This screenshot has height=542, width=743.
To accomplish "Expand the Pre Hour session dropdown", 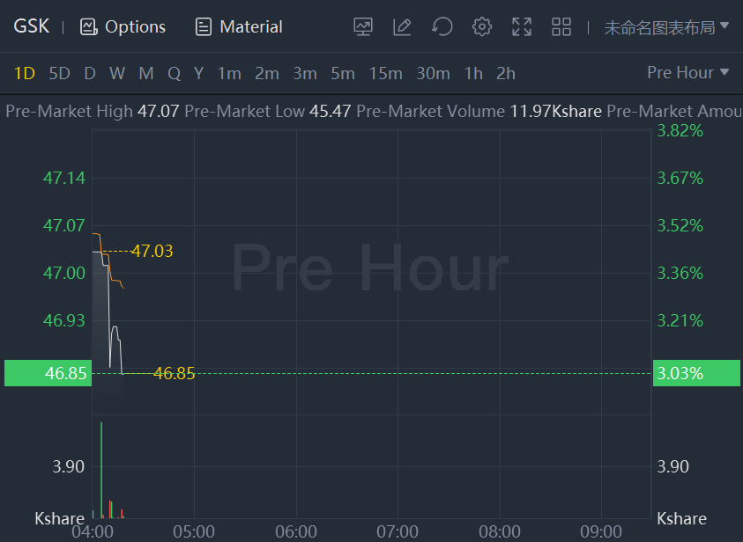I will point(687,72).
